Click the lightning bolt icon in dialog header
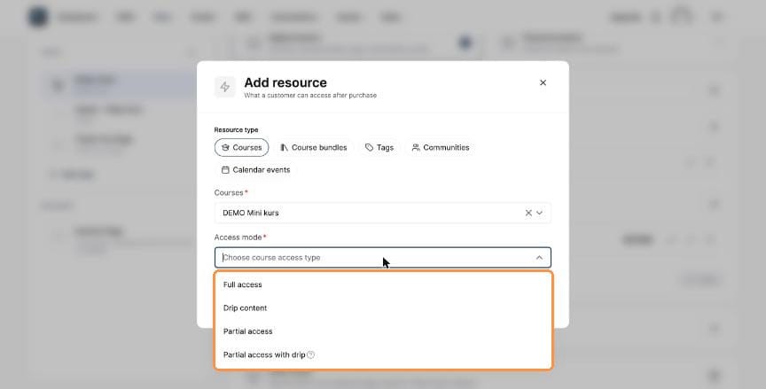The height and width of the screenshot is (389, 766). click(x=224, y=87)
